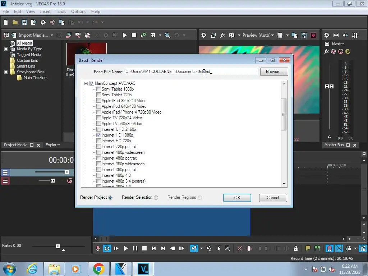Expand Media By Type tree node
The width and height of the screenshot is (368, 276).
[x=6, y=49]
